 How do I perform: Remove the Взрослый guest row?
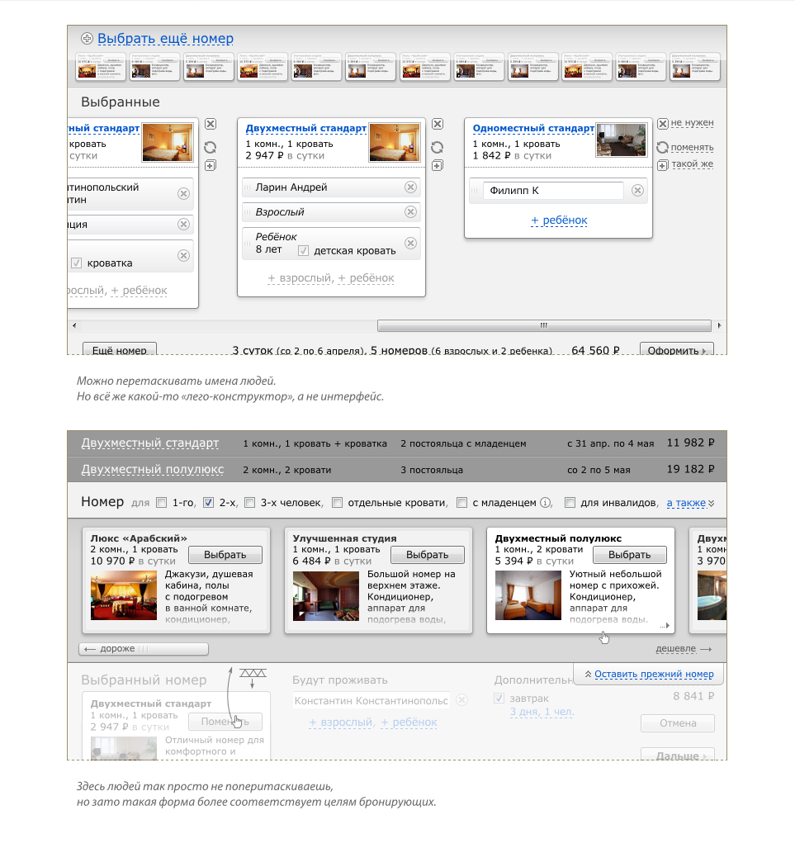click(x=410, y=212)
